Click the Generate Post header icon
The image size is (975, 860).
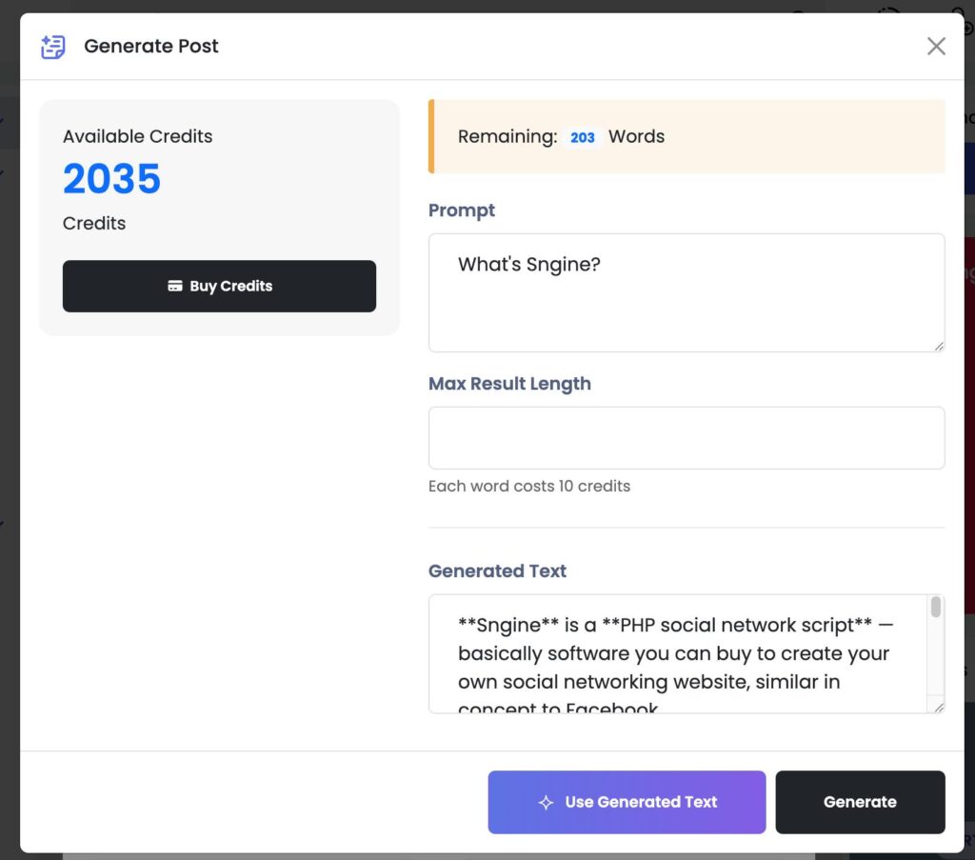[x=52, y=46]
